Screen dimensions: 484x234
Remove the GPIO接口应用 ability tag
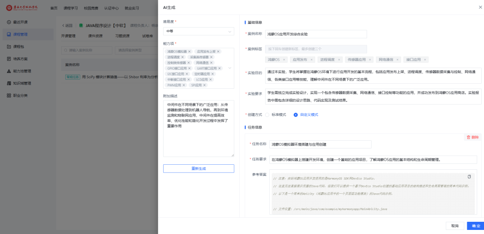pyautogui.click(x=190, y=68)
